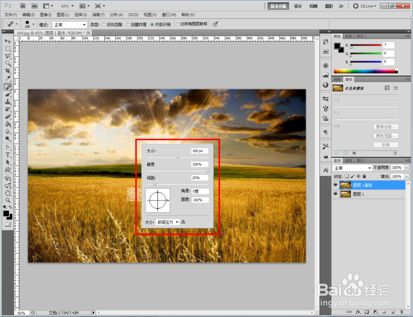
Task: Hide the 图层 1 副本 layer
Action: coord(335,185)
